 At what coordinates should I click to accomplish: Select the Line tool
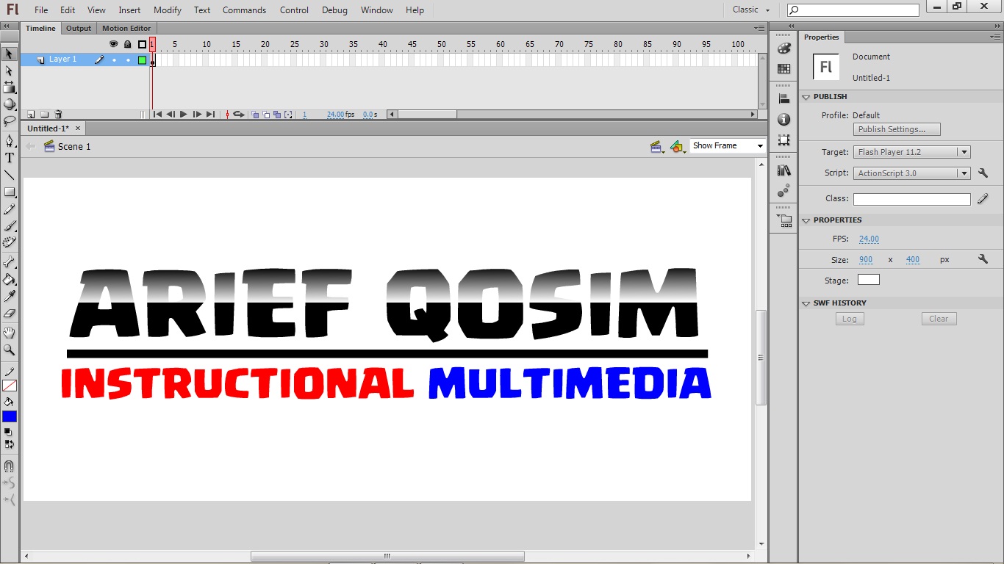[x=10, y=175]
